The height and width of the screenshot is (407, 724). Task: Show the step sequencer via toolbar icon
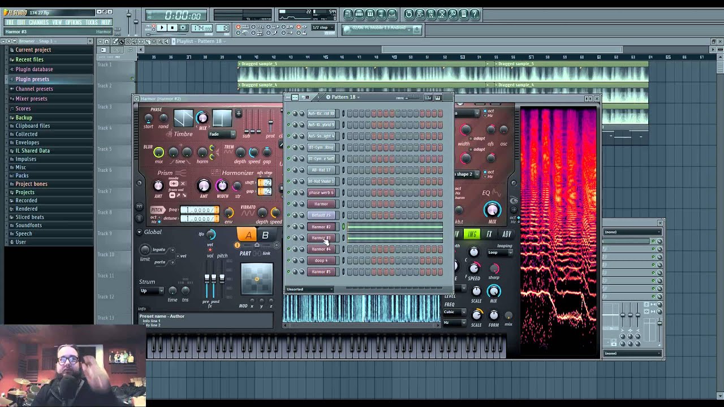(x=359, y=14)
